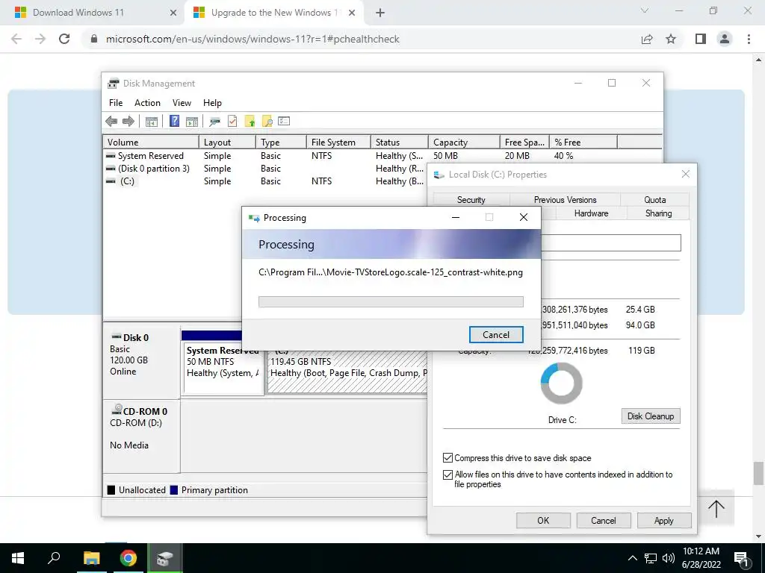
Task: Click the checklist settings toolbar icon
Action: tap(284, 121)
